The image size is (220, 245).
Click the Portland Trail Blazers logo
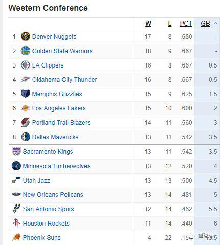tap(26, 122)
